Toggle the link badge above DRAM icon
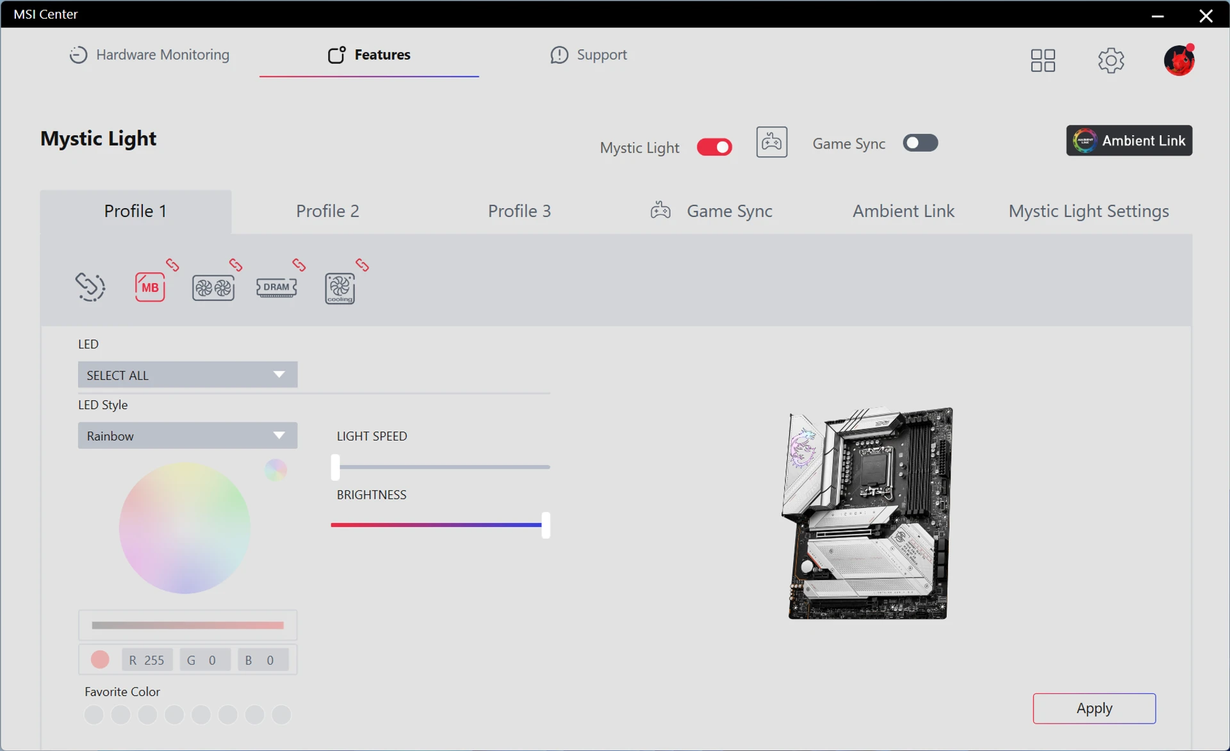The height and width of the screenshot is (751, 1230). point(299,264)
